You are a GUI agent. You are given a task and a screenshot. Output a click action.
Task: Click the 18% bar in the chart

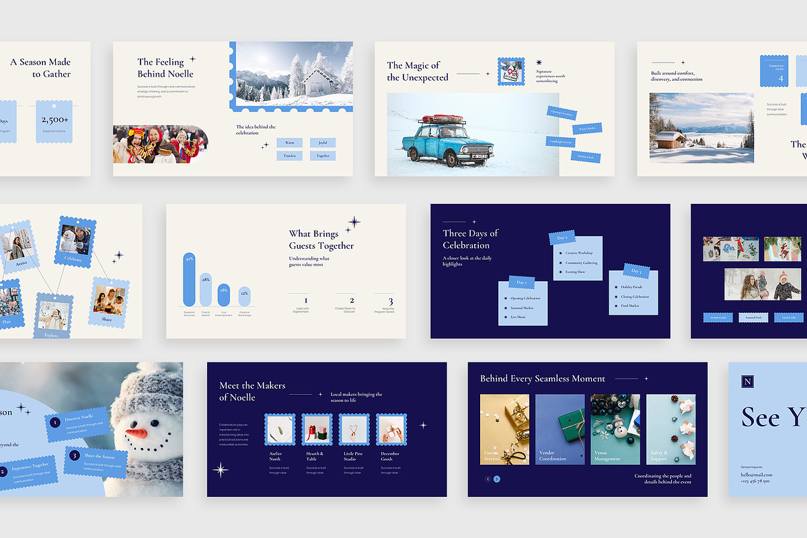tap(223, 297)
